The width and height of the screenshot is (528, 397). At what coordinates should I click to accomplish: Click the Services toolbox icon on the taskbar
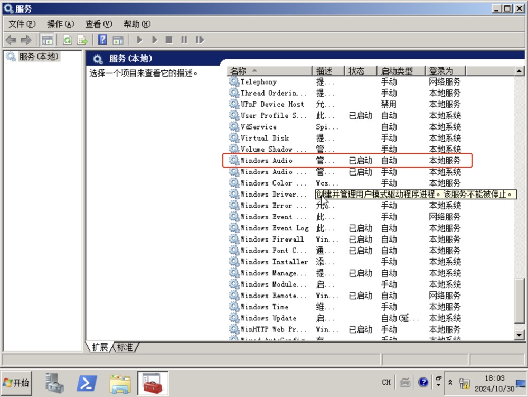[153, 383]
